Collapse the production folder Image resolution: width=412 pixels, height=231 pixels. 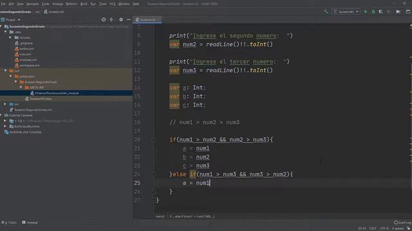coord(10,76)
